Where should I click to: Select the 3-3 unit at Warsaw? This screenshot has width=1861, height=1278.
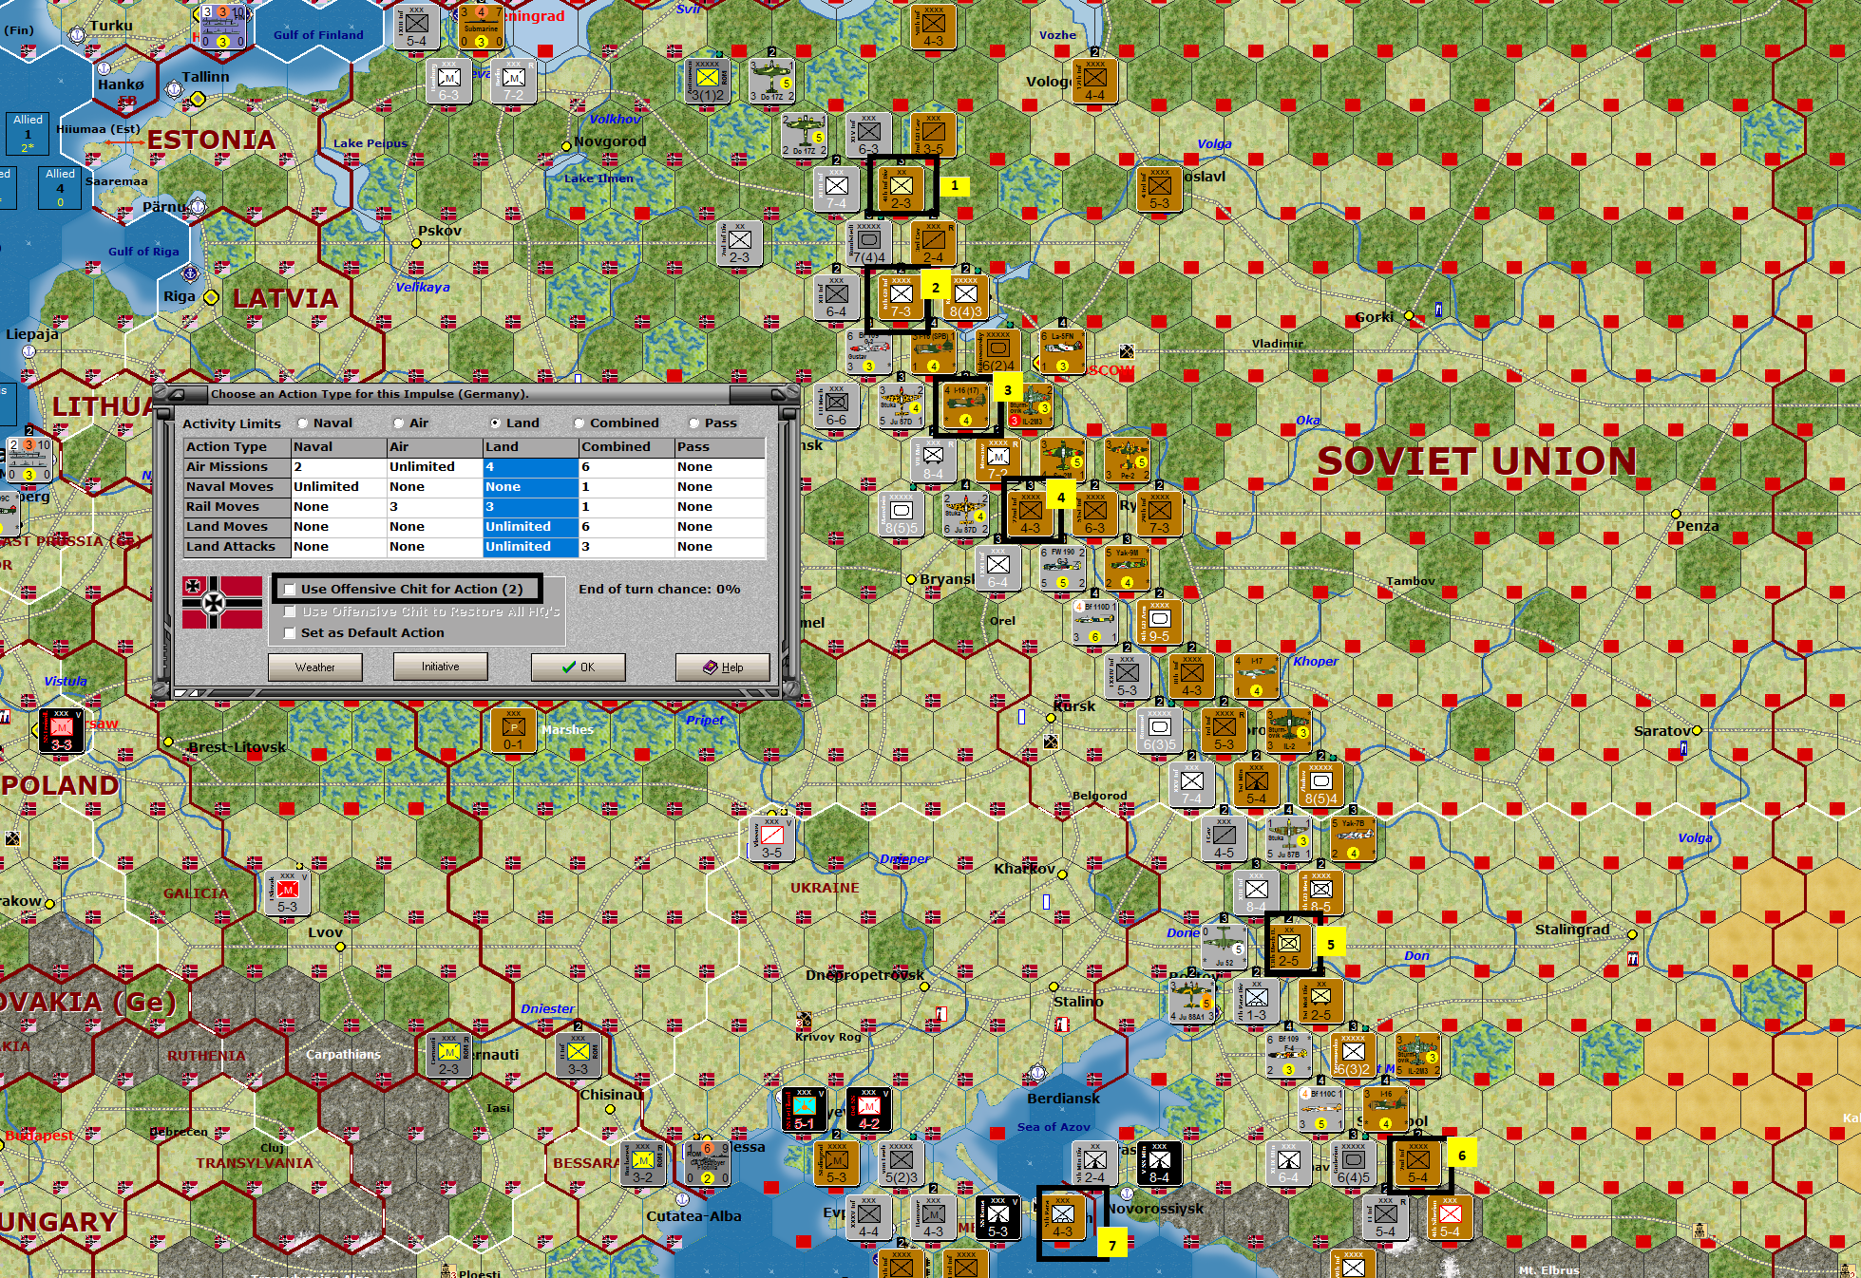[62, 731]
